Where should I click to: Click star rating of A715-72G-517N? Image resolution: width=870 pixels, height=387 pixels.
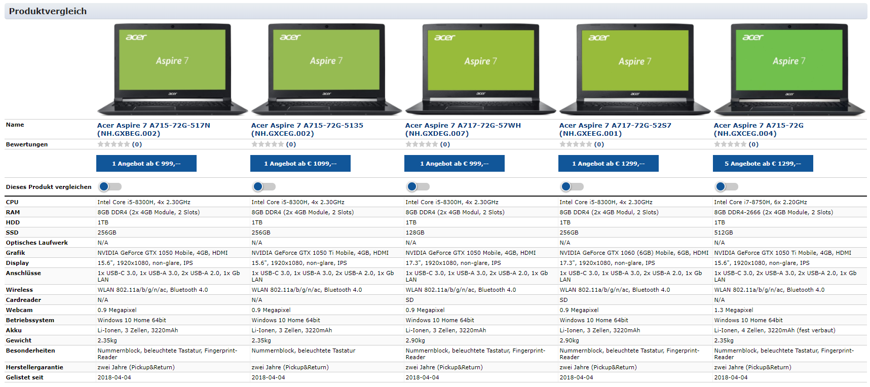tap(114, 144)
